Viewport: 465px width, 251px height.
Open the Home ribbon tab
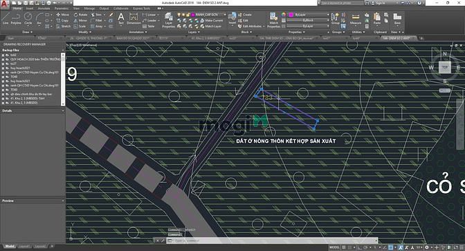click(x=17, y=8)
